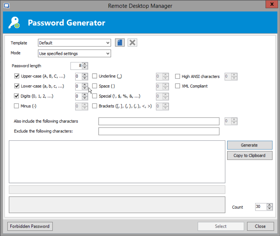The image size is (280, 236).
Task: Click the Also include characters field
Action: pos(159,121)
